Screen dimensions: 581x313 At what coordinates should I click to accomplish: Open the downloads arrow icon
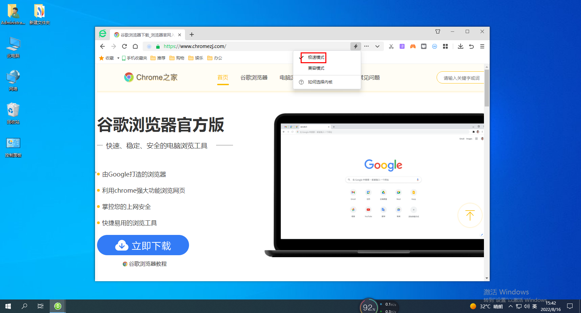[461, 46]
